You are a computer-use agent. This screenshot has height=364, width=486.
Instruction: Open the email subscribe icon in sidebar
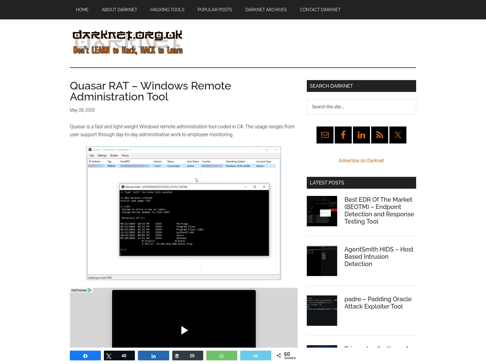tap(325, 135)
